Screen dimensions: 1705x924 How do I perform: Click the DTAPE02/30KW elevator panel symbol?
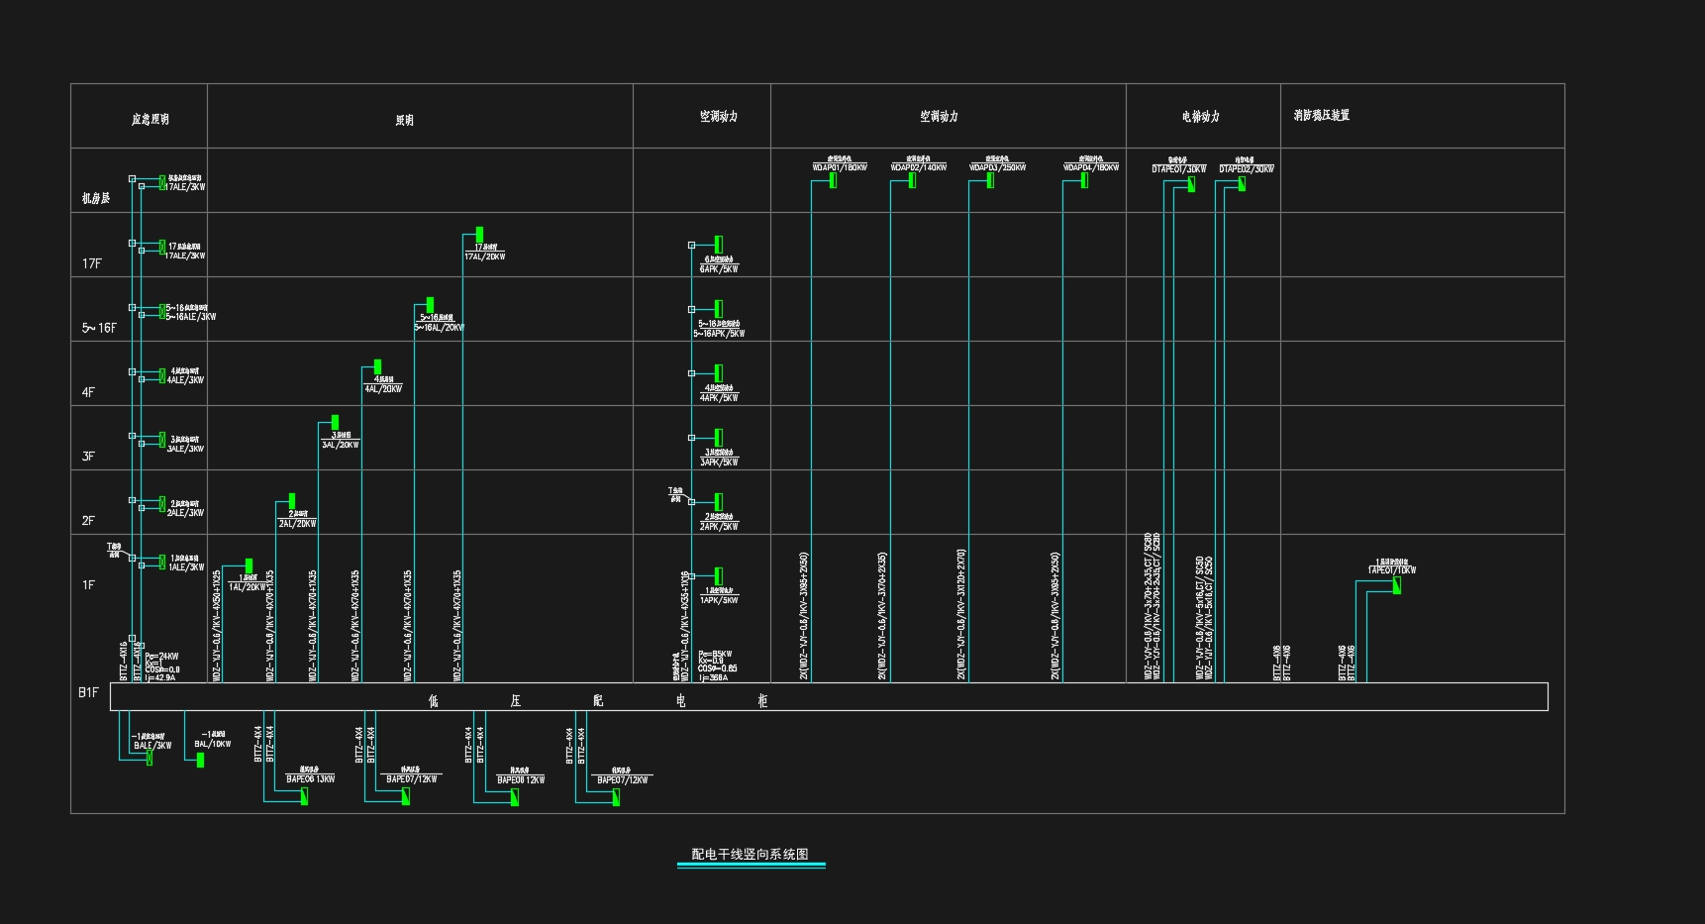pos(1242,184)
